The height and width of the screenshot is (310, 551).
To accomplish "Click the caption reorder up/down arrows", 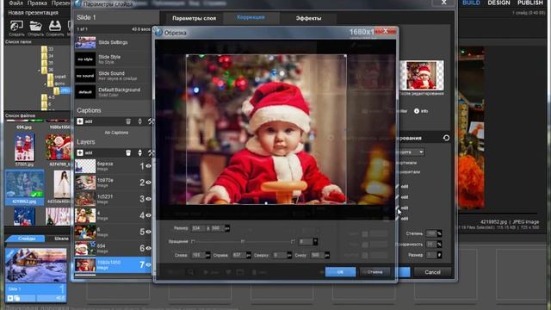I will (x=139, y=121).
